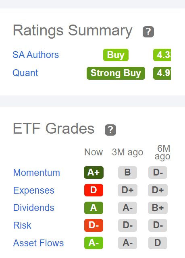
Task: Click the ETF Grades help question-mark icon
Action: (110, 130)
